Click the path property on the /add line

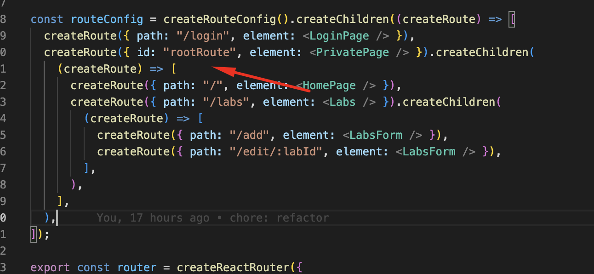coord(203,135)
